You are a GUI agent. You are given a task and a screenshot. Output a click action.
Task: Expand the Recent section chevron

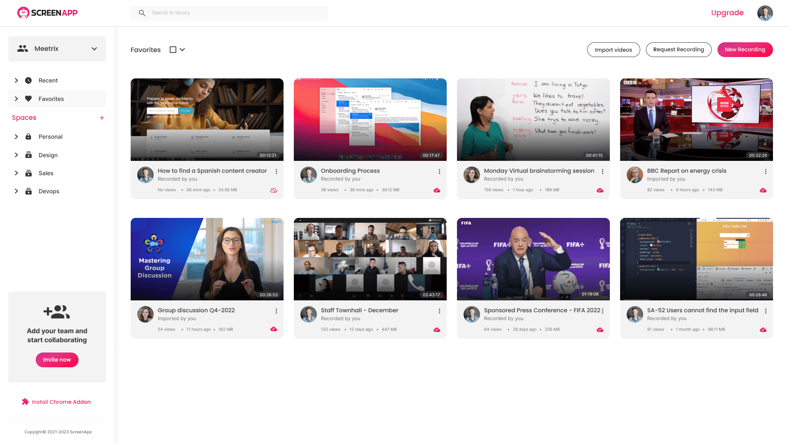(16, 80)
